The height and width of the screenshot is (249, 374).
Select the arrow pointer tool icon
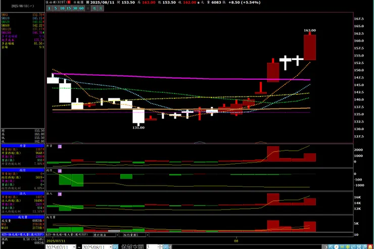[x=331, y=247]
